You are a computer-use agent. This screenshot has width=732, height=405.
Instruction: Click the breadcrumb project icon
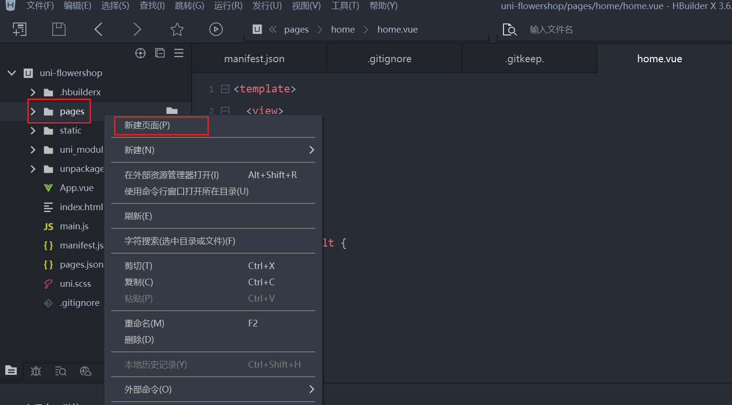[x=257, y=29]
